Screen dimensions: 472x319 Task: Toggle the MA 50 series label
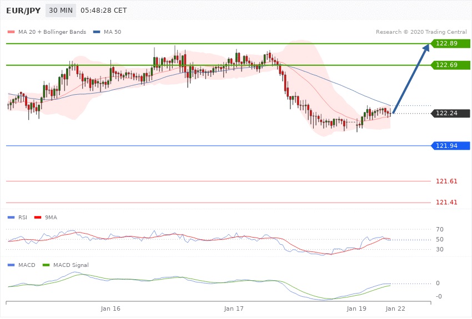[x=113, y=32]
